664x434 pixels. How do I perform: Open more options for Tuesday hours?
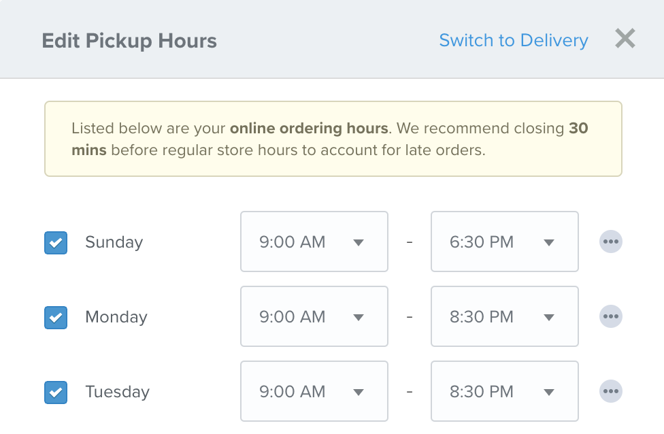point(611,391)
